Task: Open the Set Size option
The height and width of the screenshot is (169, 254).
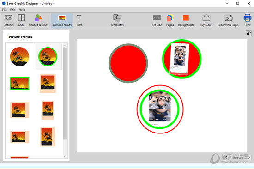Action: 157,21
